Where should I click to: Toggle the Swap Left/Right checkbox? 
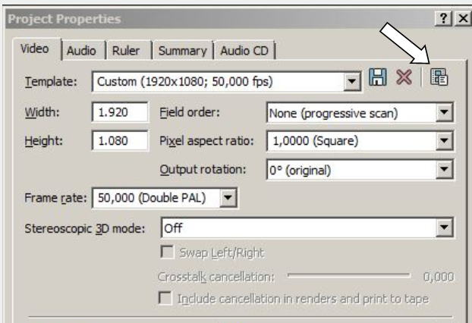(168, 252)
